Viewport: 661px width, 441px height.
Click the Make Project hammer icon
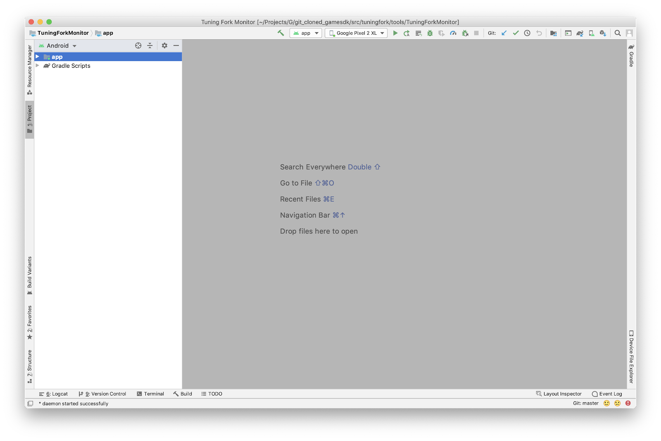pyautogui.click(x=281, y=33)
